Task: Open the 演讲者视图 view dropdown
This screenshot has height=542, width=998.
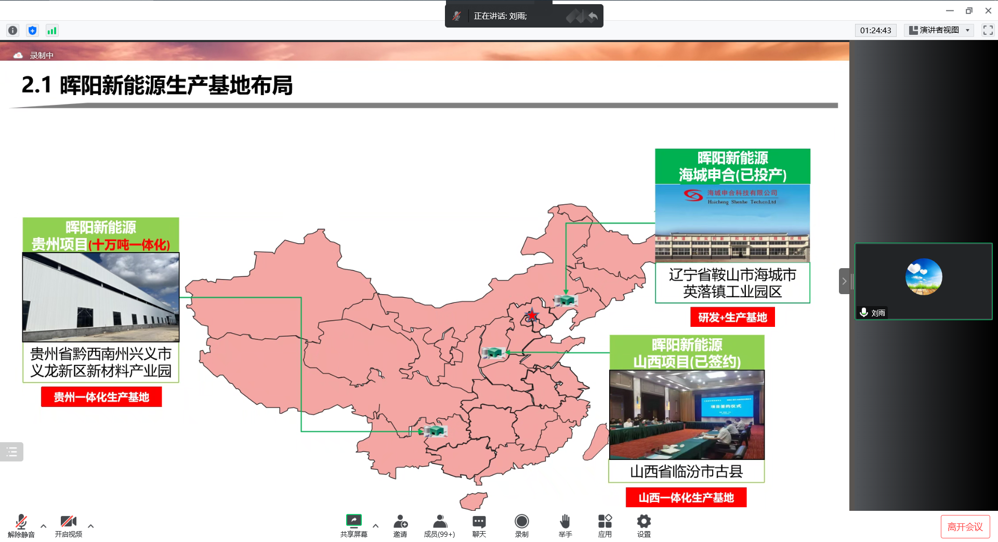Action: point(939,30)
